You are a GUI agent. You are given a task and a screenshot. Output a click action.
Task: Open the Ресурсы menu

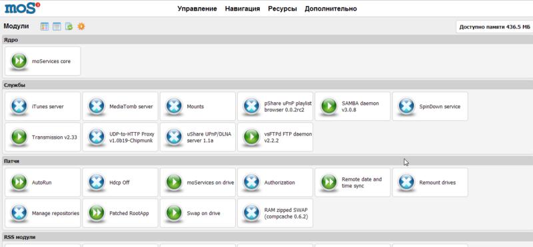pyautogui.click(x=282, y=9)
